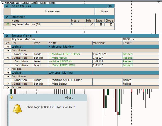
Task: Click the large yellow bell in Alert
Action: (x=17, y=109)
